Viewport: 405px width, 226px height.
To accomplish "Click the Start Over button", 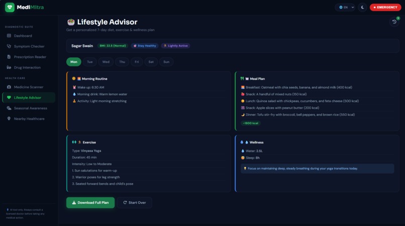I will point(135,203).
